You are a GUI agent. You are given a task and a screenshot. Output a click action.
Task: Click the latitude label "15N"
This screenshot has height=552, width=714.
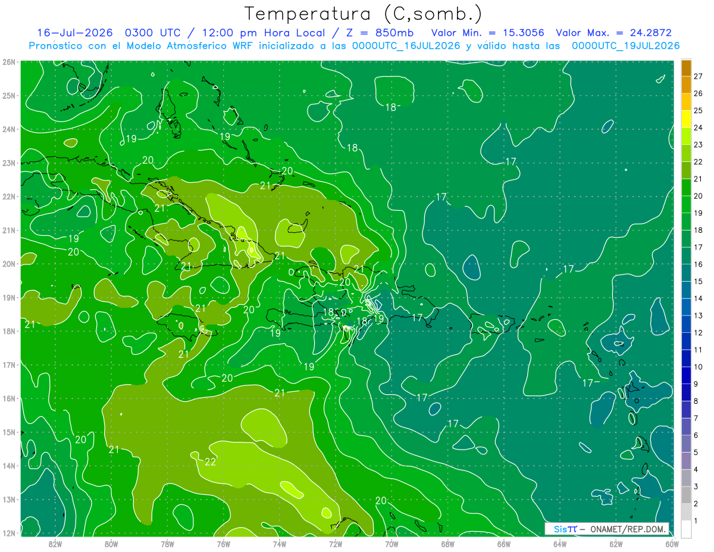click(x=9, y=432)
